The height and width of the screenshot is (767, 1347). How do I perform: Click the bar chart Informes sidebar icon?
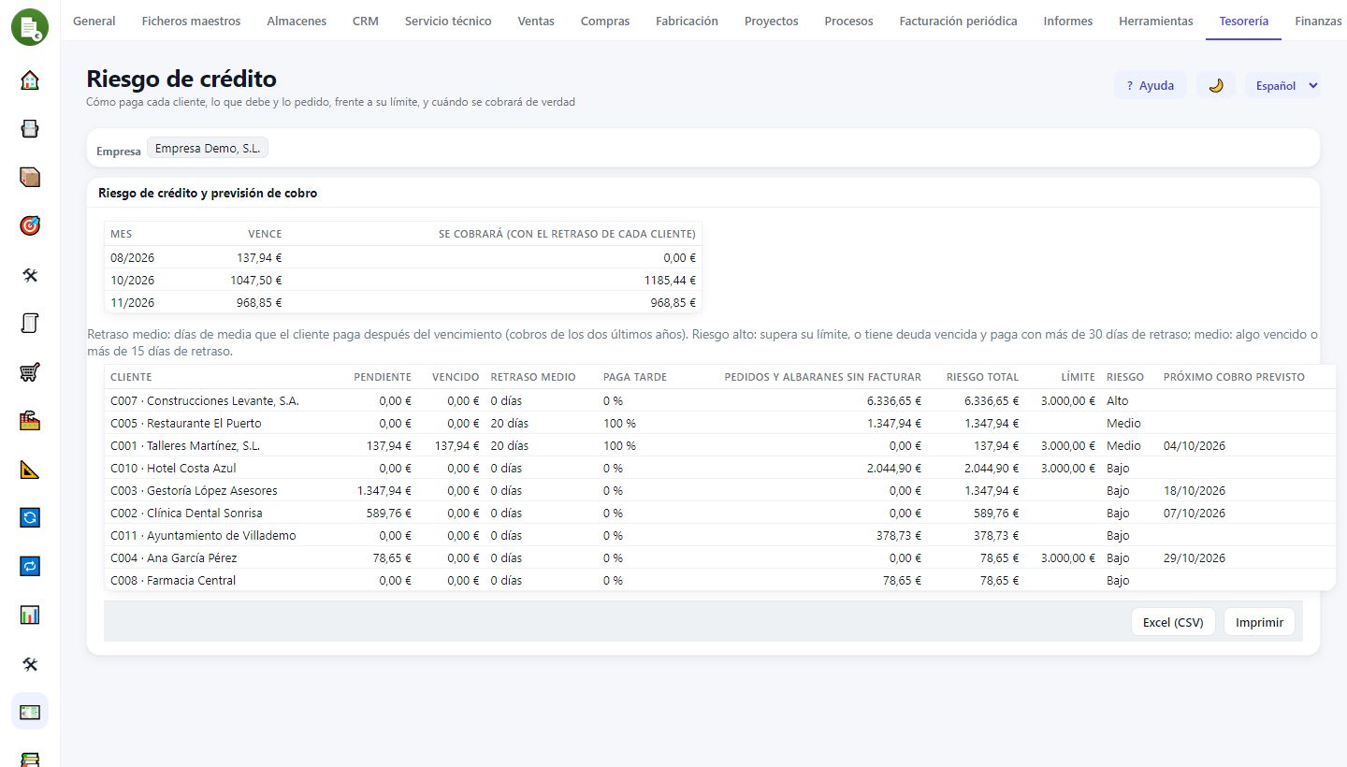pos(30,615)
